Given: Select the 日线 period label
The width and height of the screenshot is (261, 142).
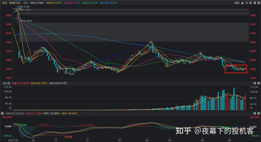Looking at the screenshot, I should [4, 3].
